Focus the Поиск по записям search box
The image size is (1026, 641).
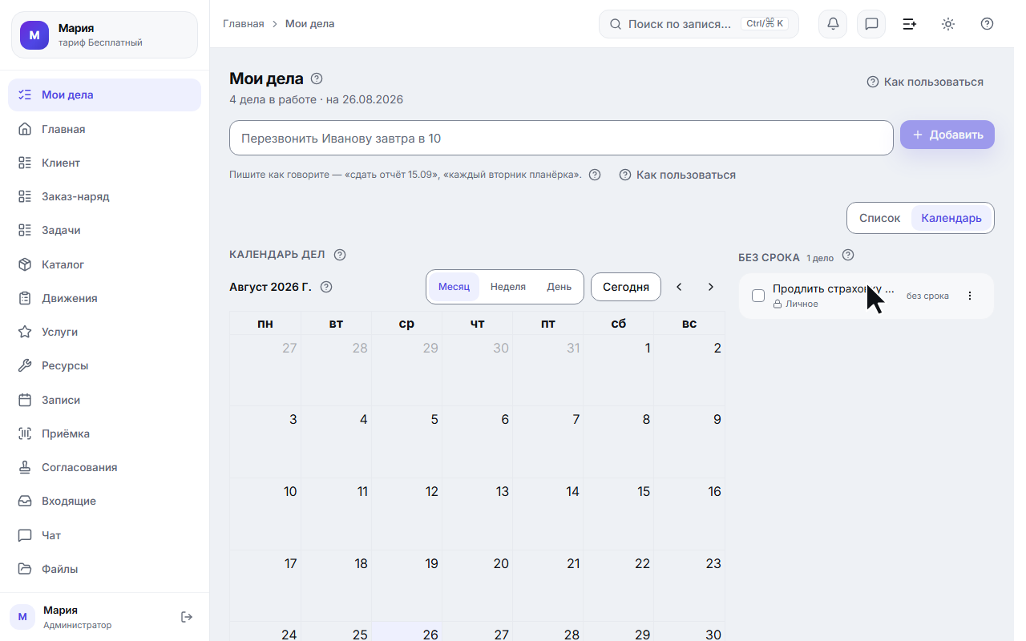[699, 24]
